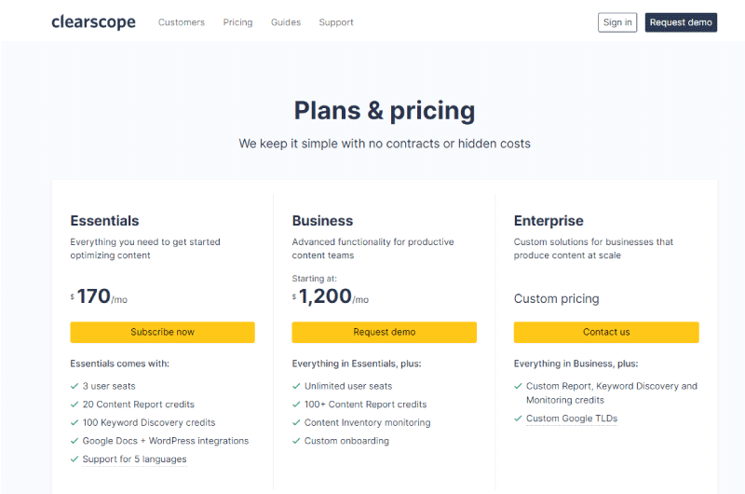The image size is (745, 494).
Task: Click checkmark beside Custom Google TLDs
Action: pyautogui.click(x=518, y=419)
